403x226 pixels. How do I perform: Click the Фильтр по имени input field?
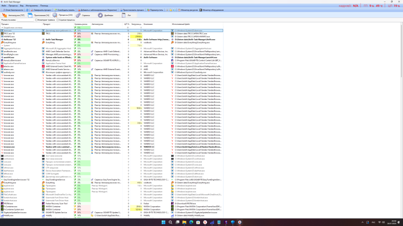26,20
